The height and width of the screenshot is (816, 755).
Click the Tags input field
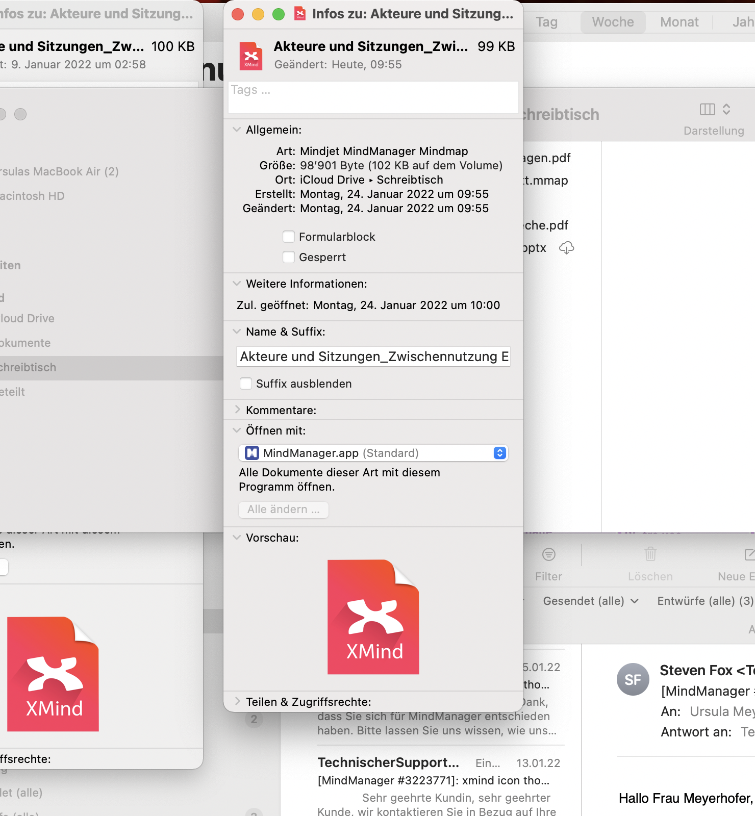(373, 97)
